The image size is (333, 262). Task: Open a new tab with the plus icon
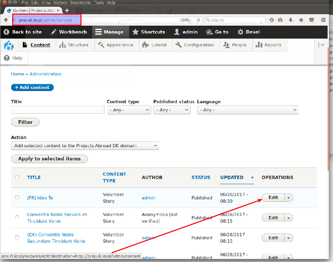67,10
